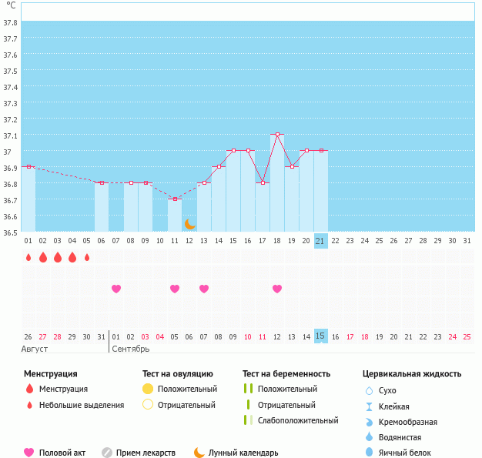Click the medication intake legend icon
The height and width of the screenshot is (458, 482).
pos(107,453)
